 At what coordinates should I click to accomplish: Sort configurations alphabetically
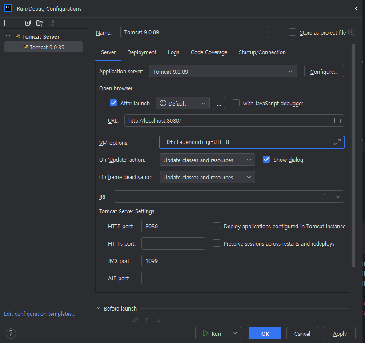[51, 23]
